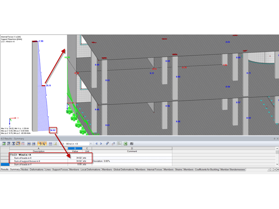The height and width of the screenshot is (209, 279).
Task: Click the 7.99 value at diagram top
Action: (41, 41)
